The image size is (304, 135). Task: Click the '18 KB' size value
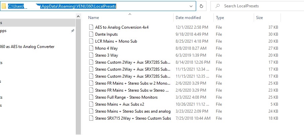coord(273,118)
